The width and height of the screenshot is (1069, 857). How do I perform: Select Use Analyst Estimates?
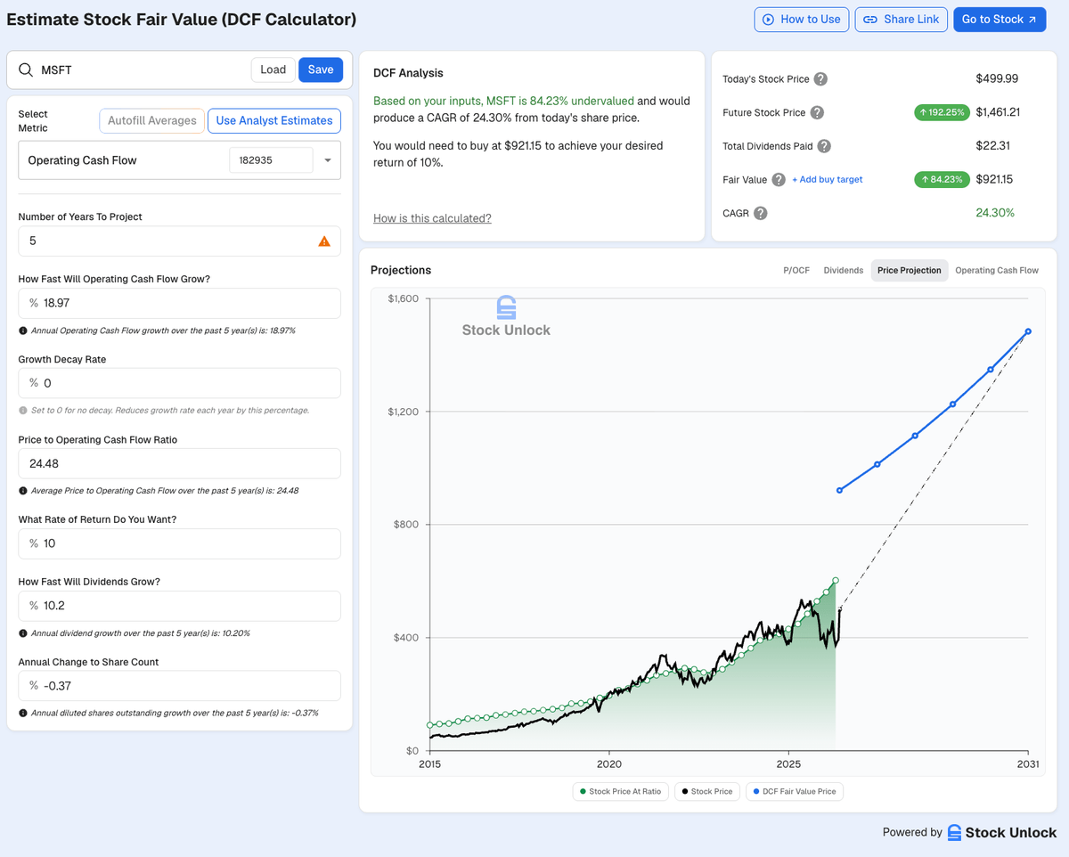(274, 121)
